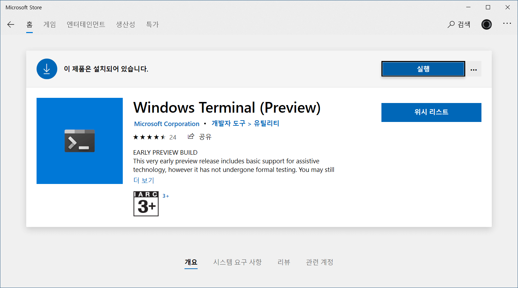This screenshot has height=288, width=518.
Task: Open the 개발자 도구 category link
Action: point(228,123)
